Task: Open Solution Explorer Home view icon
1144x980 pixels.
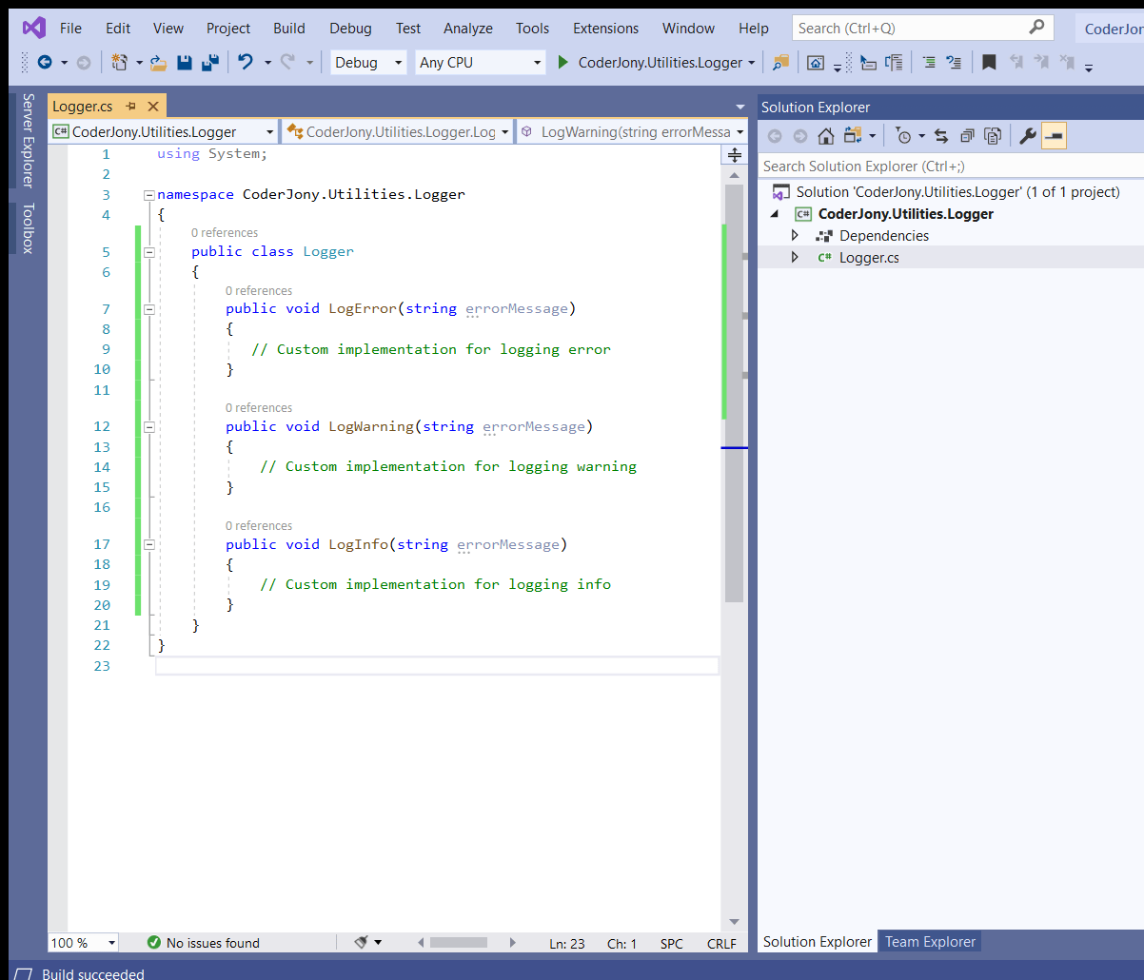Action: [824, 135]
